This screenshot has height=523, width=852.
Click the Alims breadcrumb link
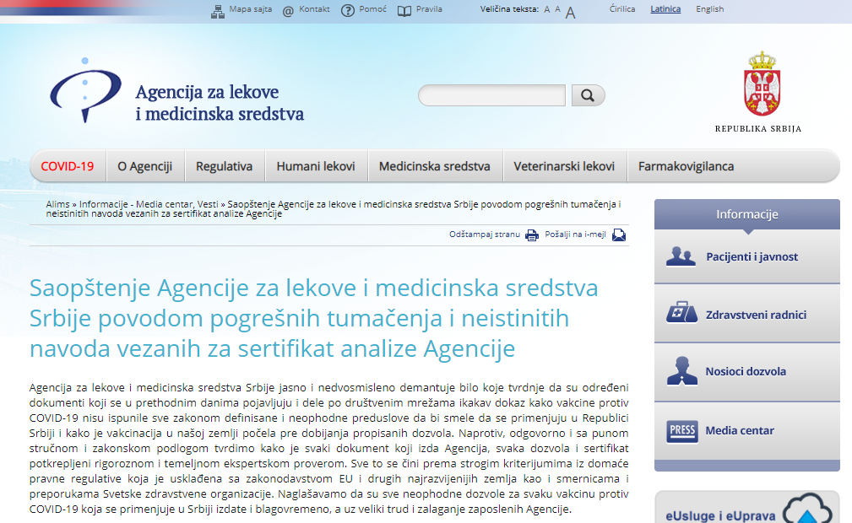pos(57,204)
